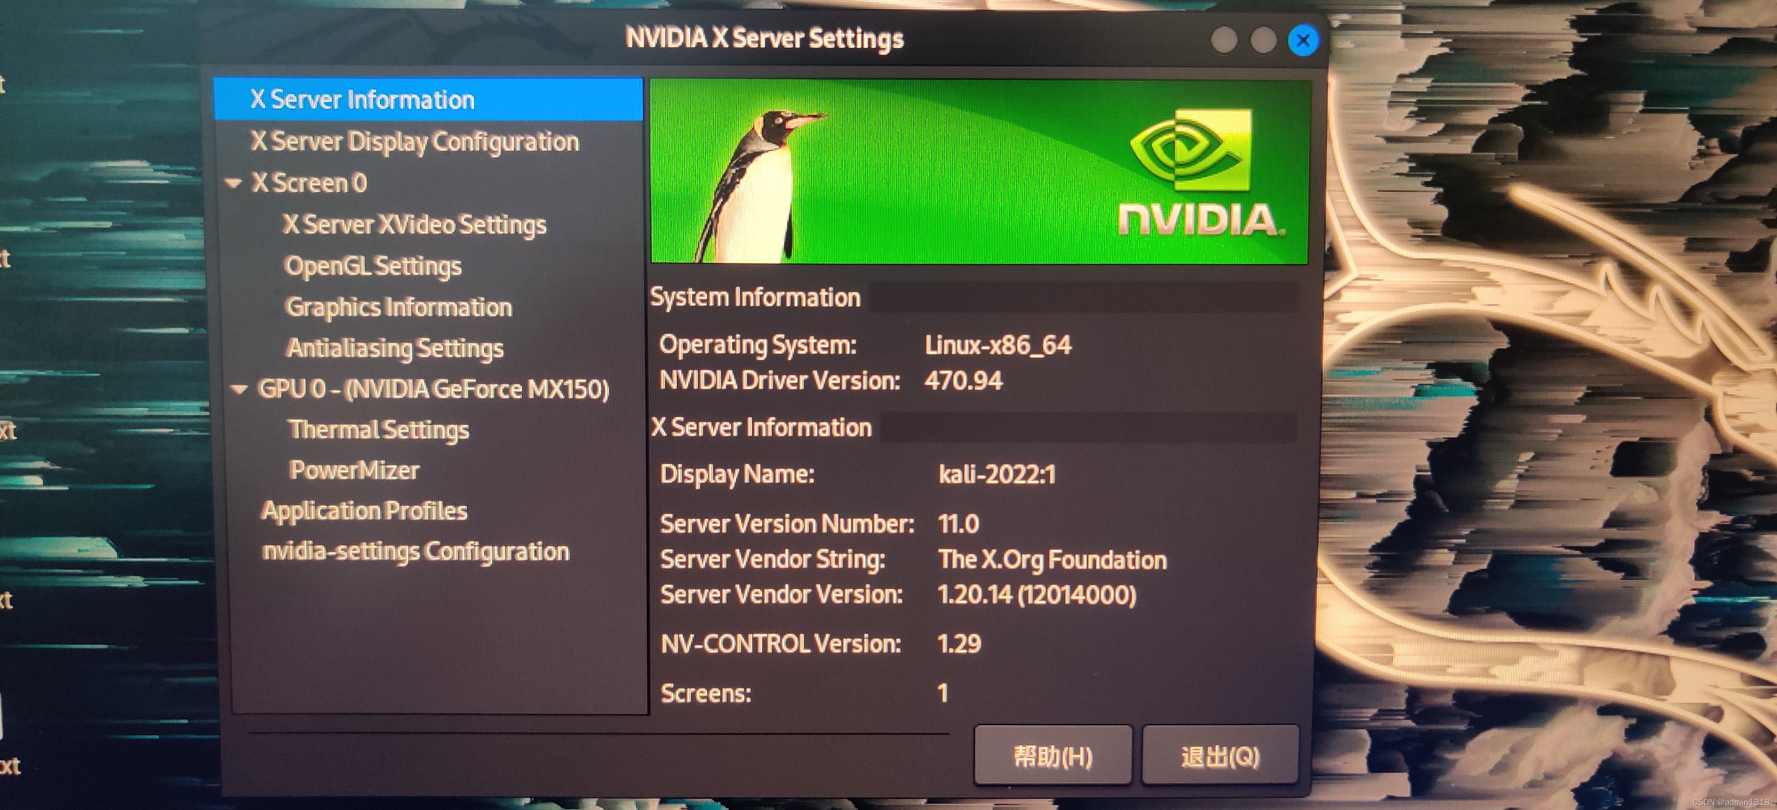The height and width of the screenshot is (810, 1777).
Task: Click the driver version value 470.94
Action: point(963,381)
